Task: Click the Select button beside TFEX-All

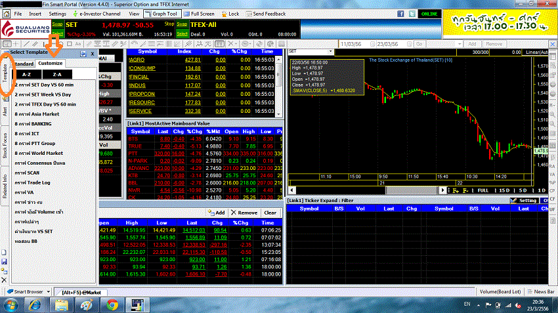Action: [x=182, y=33]
